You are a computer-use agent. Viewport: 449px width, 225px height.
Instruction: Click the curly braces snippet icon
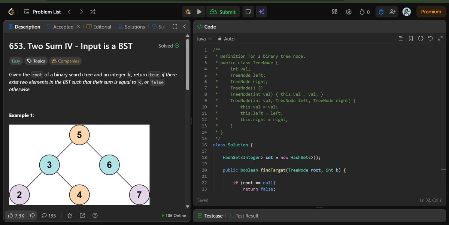tap(421, 38)
